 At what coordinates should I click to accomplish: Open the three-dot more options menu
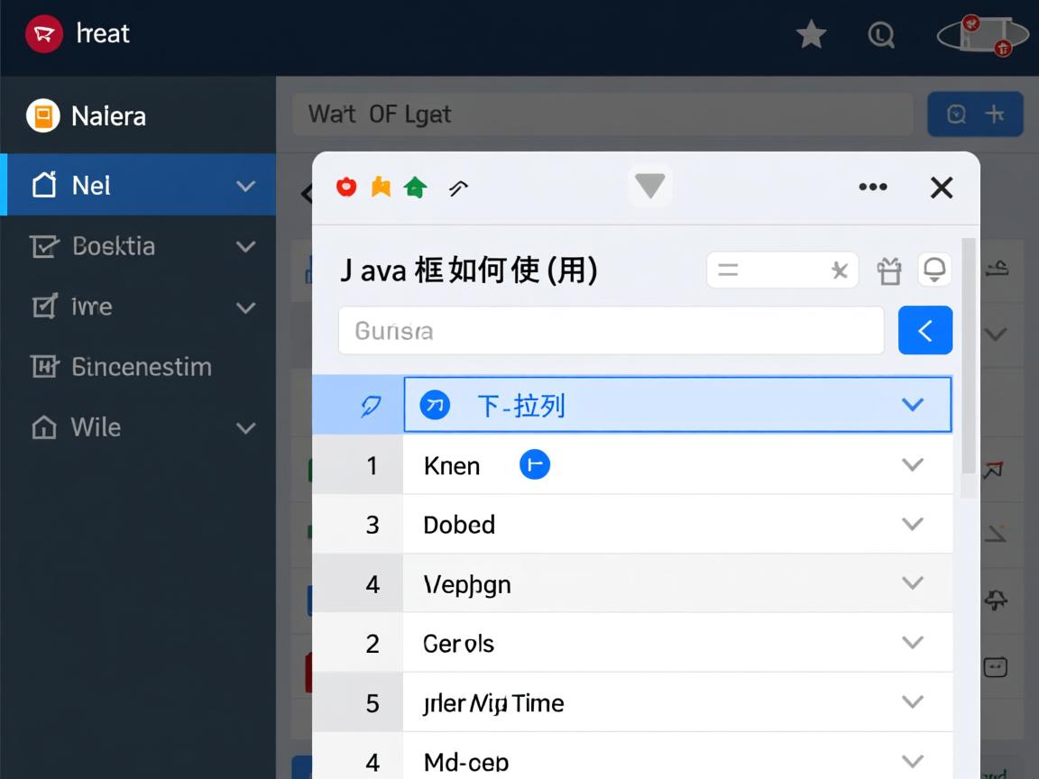coord(872,187)
